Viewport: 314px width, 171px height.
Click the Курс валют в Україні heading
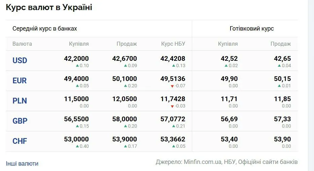49,7
